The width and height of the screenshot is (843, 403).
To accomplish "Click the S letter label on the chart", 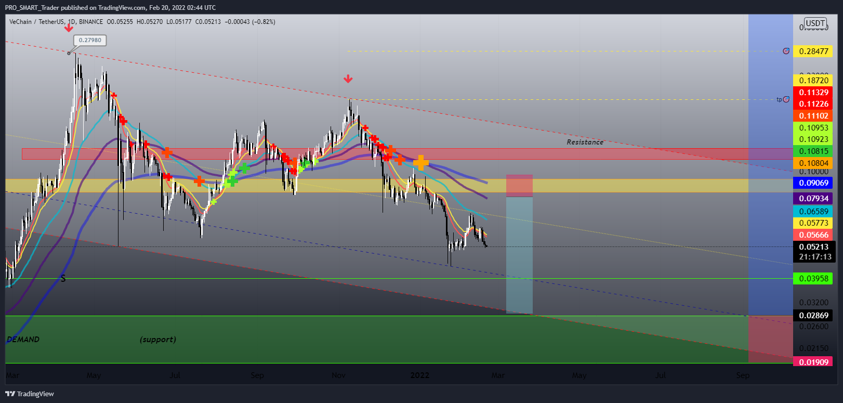I will 63,279.
